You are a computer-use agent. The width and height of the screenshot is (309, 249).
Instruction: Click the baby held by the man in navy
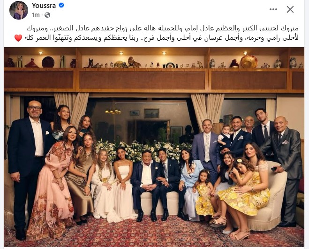tap(225, 136)
